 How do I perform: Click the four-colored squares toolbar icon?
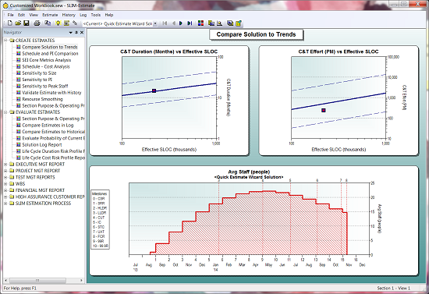[x=200, y=23]
